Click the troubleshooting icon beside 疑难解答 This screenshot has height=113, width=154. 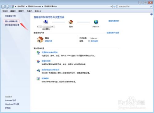[x=38, y=79]
